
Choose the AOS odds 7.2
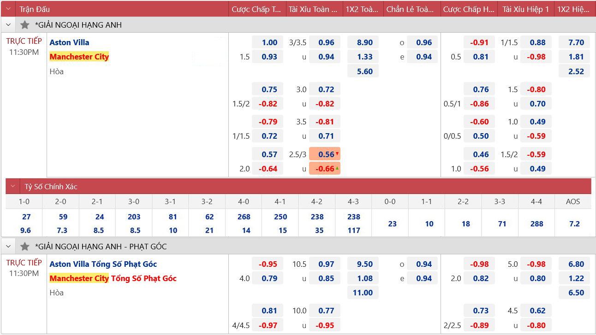pos(574,224)
